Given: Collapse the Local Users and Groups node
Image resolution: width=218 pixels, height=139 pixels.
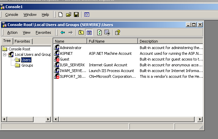Looking at the screenshot, I should [4, 54].
